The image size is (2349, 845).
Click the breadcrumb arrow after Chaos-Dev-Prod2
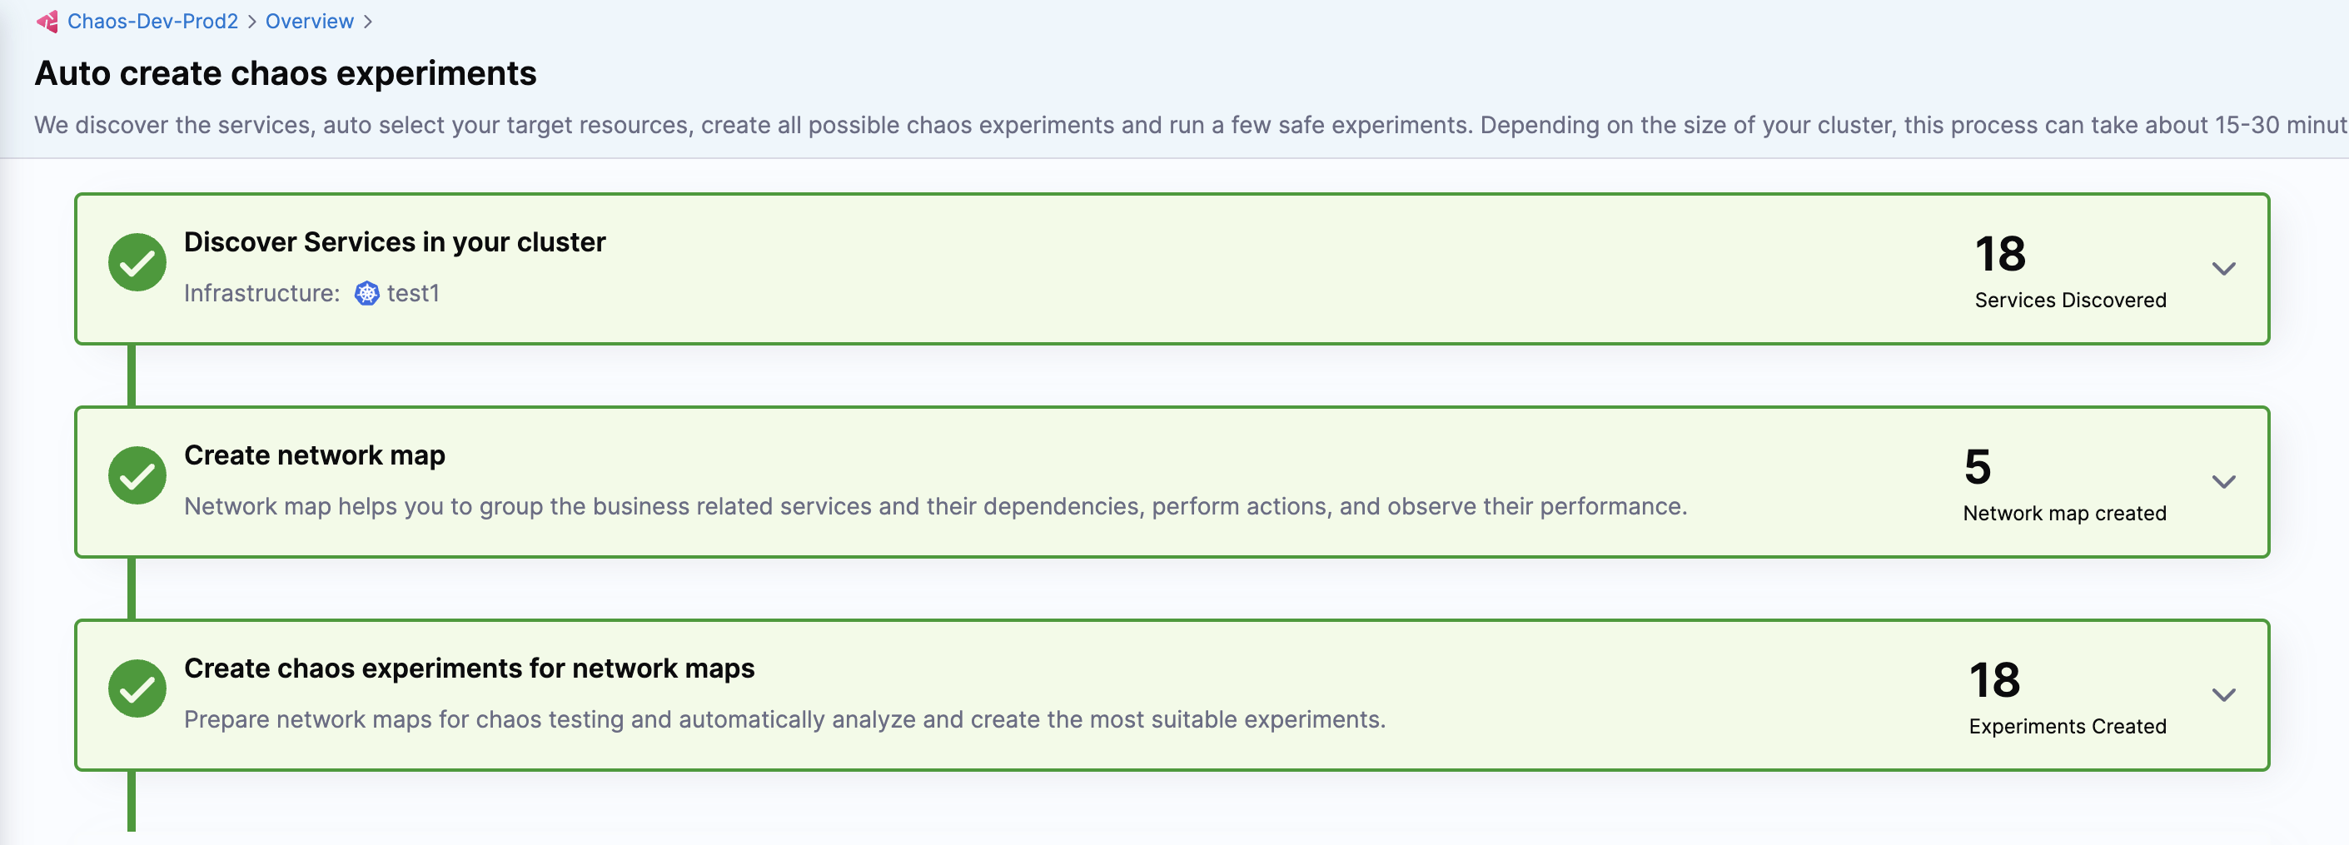coord(251,21)
